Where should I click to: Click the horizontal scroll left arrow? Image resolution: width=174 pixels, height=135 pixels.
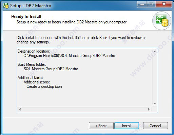[20, 109]
